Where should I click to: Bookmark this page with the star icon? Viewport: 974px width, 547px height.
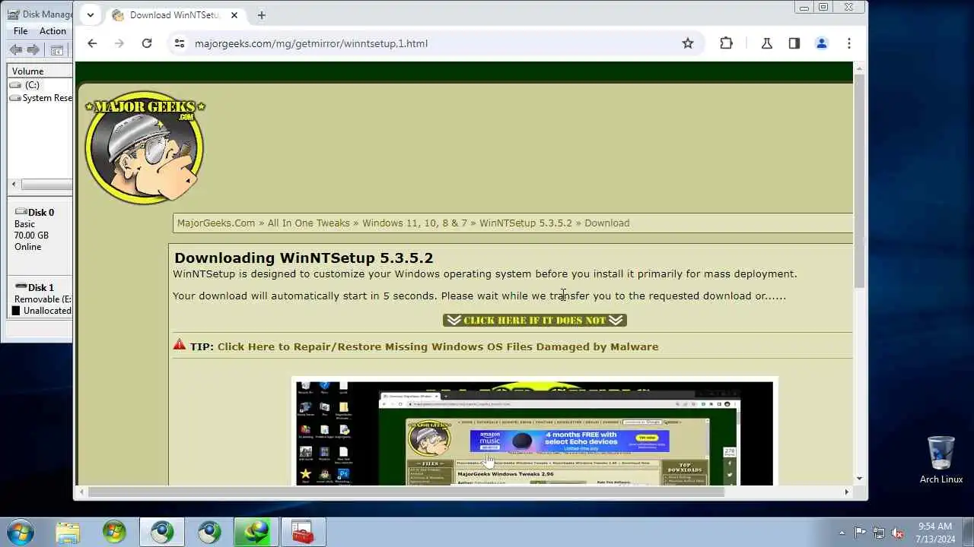[x=688, y=43]
